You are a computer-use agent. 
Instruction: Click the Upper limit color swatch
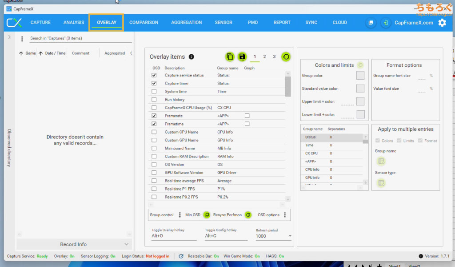[x=360, y=102]
